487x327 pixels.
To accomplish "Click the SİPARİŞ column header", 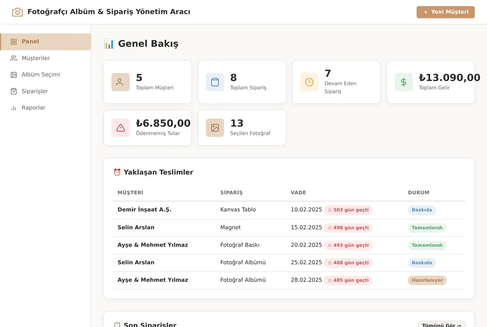I will point(231,193).
